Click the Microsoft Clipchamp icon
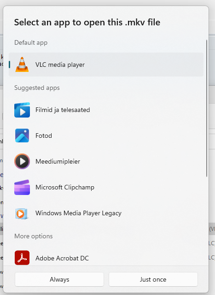215x295 pixels. (x=22, y=187)
